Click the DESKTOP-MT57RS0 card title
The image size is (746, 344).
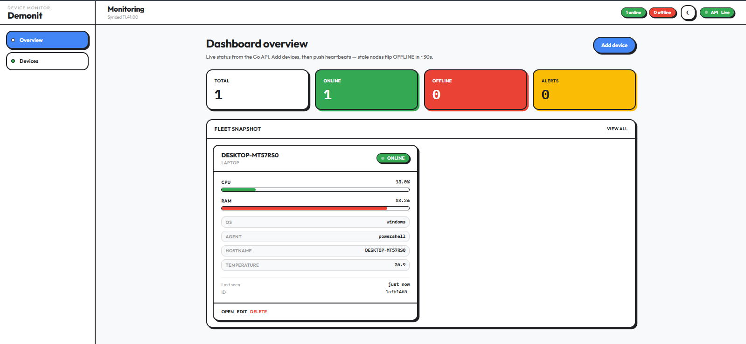click(250, 155)
